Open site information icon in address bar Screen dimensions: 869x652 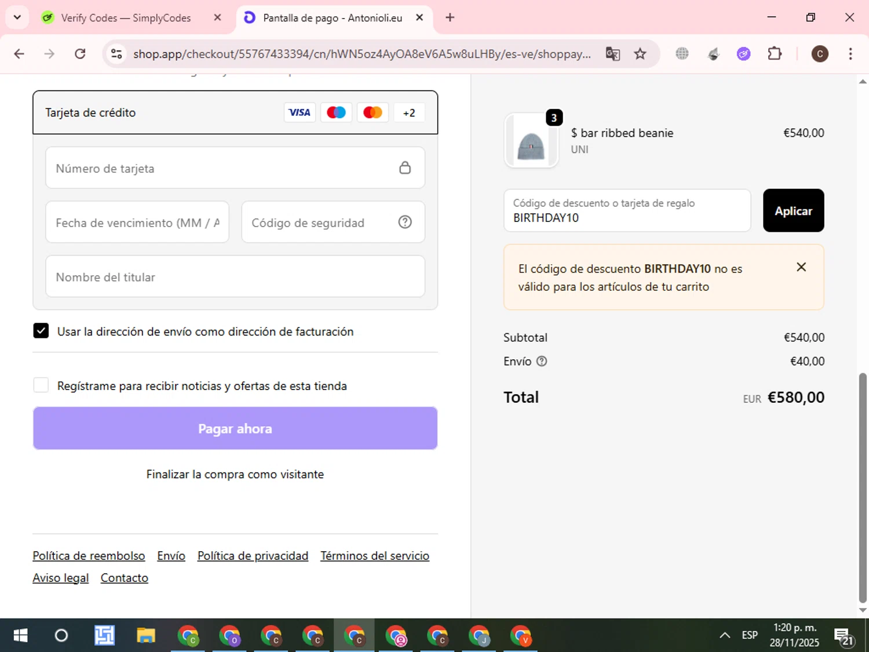click(x=116, y=54)
